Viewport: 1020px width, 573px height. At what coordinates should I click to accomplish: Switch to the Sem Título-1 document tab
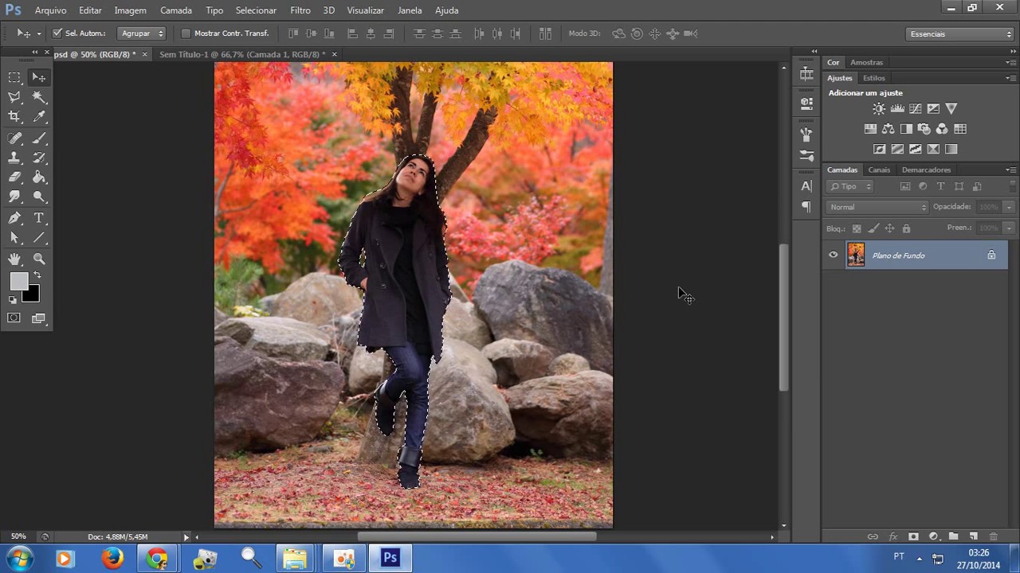242,54
